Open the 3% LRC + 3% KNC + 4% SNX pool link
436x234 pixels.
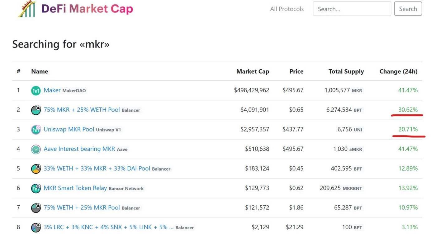109,227
